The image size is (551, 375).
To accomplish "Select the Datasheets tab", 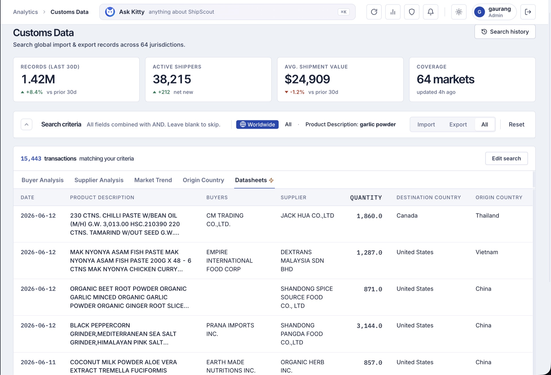I will tap(254, 180).
